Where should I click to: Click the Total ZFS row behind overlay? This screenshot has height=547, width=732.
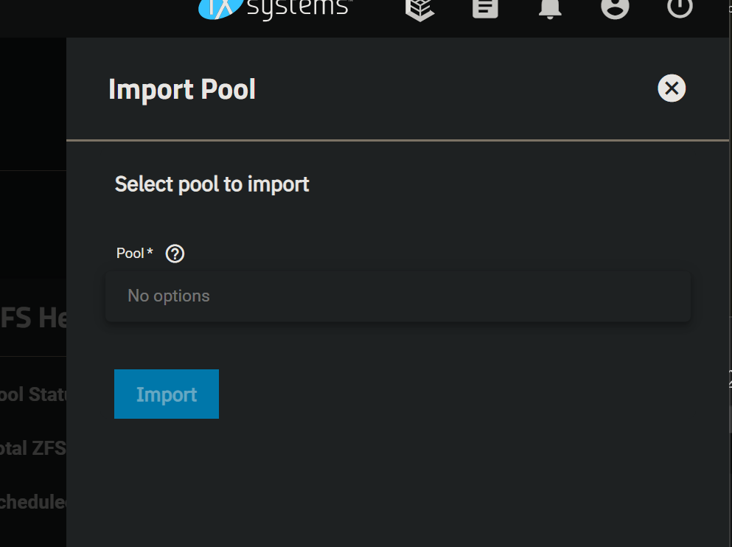pyautogui.click(x=33, y=448)
